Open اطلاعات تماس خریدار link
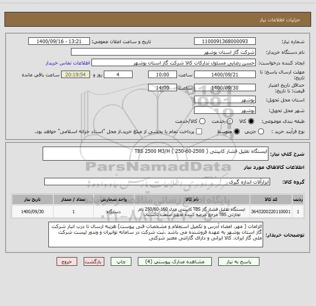This screenshot has height=306, width=316. (68, 63)
